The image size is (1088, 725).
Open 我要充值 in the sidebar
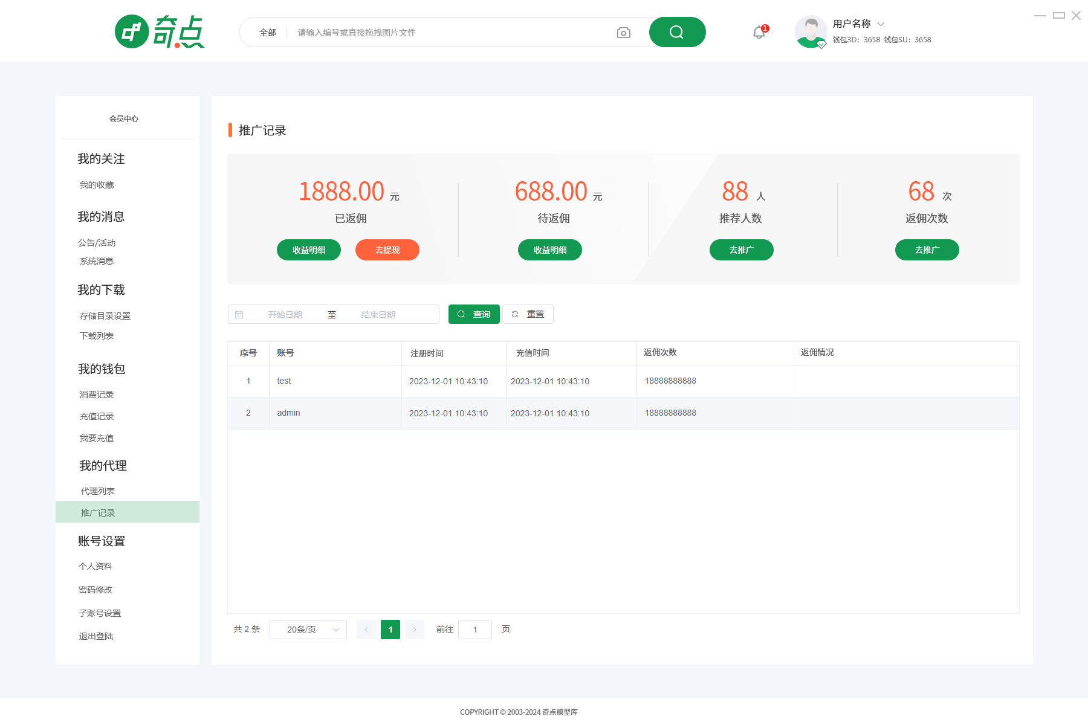pyautogui.click(x=97, y=438)
